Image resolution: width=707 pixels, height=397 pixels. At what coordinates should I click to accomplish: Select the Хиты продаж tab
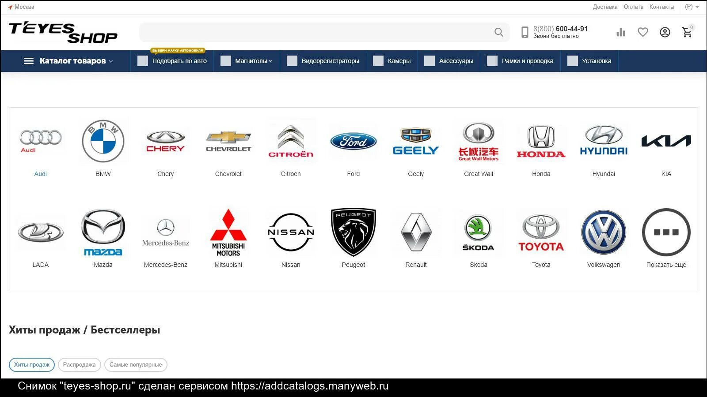point(32,365)
